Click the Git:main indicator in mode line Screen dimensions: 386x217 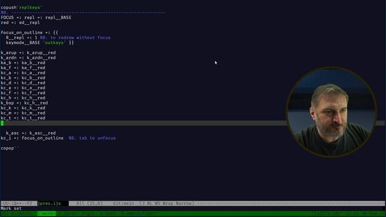click(x=123, y=204)
